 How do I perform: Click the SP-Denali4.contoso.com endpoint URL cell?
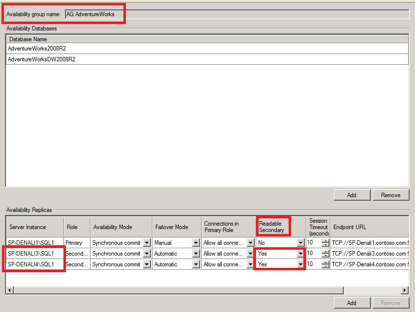click(x=369, y=264)
